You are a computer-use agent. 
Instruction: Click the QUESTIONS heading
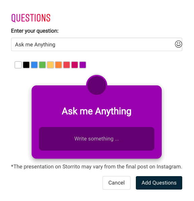[31, 18]
